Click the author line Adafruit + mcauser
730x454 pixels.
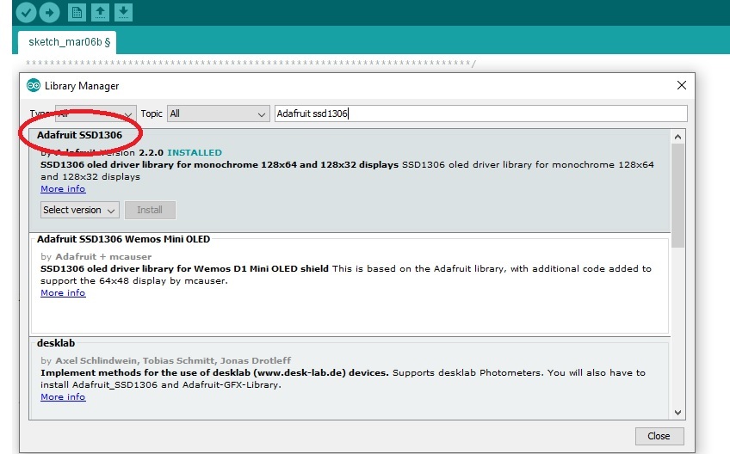pos(96,256)
